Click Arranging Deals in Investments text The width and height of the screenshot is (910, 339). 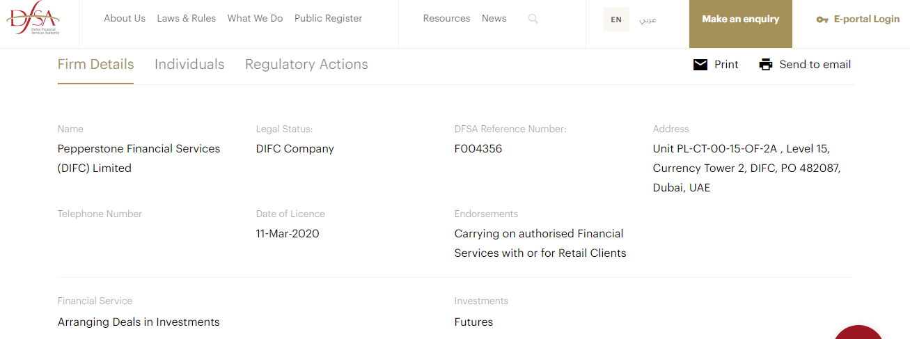[x=139, y=322]
